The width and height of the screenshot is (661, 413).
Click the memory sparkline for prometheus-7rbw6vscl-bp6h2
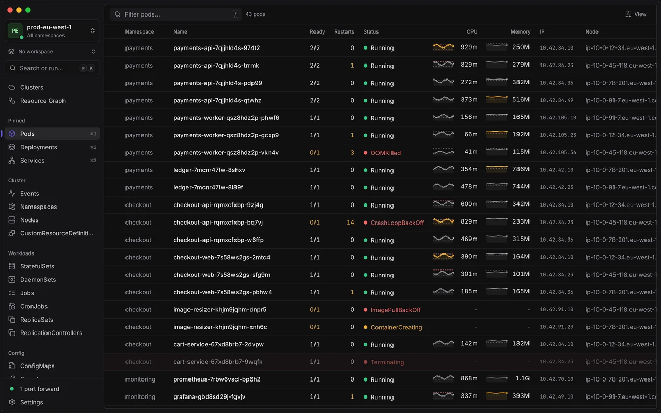[497, 379]
